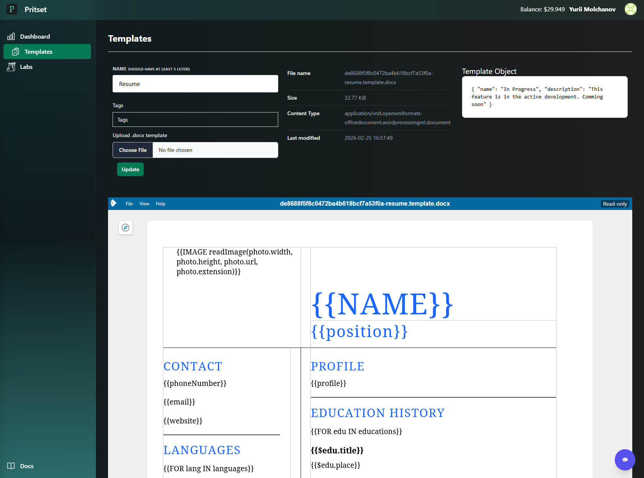644x478 pixels.
Task: Open the Help menu in viewer
Action: click(160, 204)
